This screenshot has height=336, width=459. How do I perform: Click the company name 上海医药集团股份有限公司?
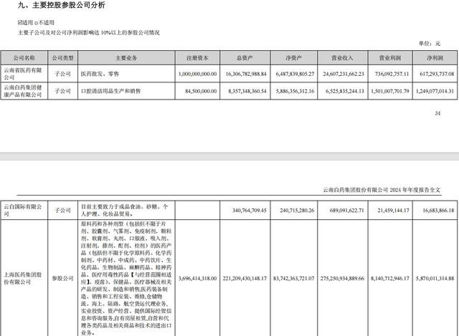click(23, 279)
